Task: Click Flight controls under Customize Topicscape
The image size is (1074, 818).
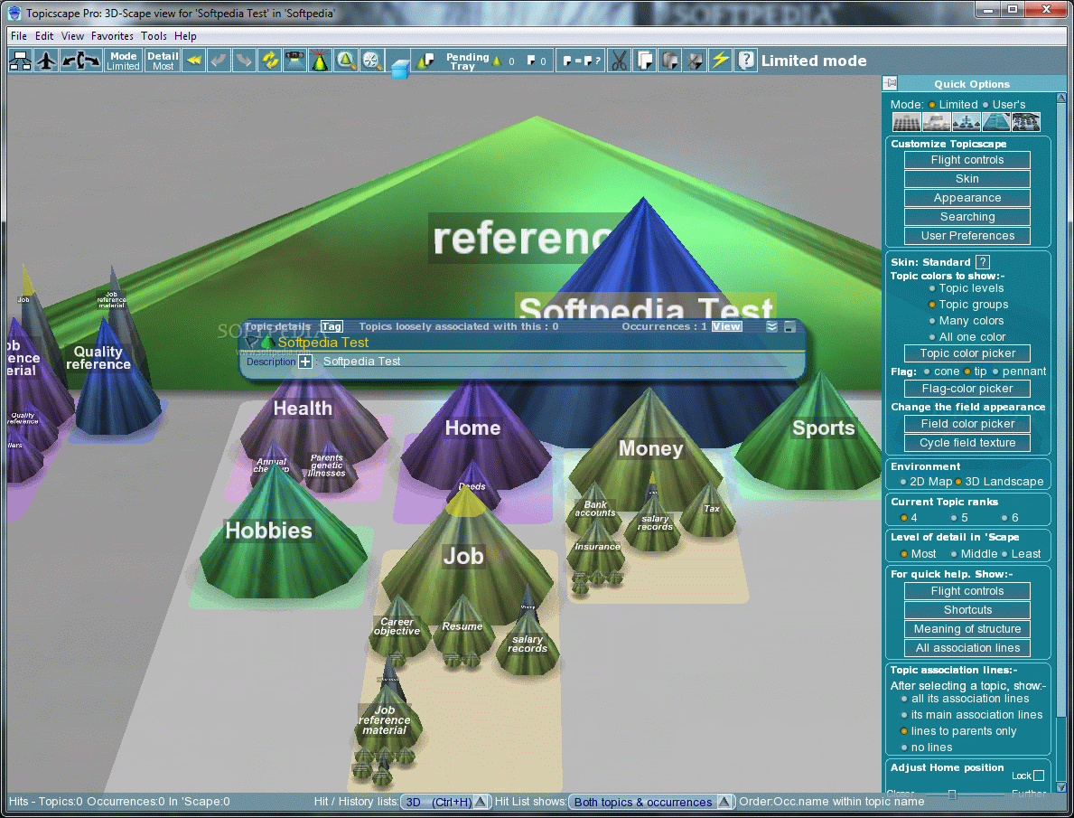Action: [967, 160]
